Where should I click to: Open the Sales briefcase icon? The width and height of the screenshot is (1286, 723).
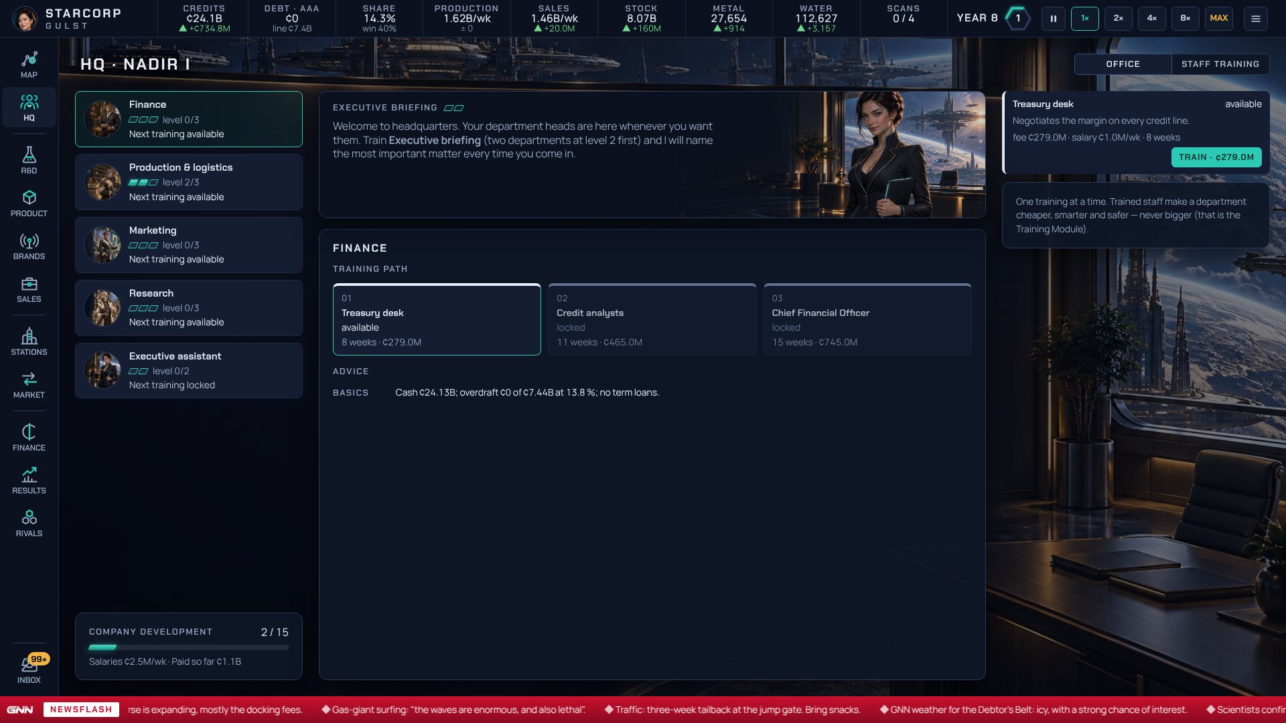click(x=29, y=289)
